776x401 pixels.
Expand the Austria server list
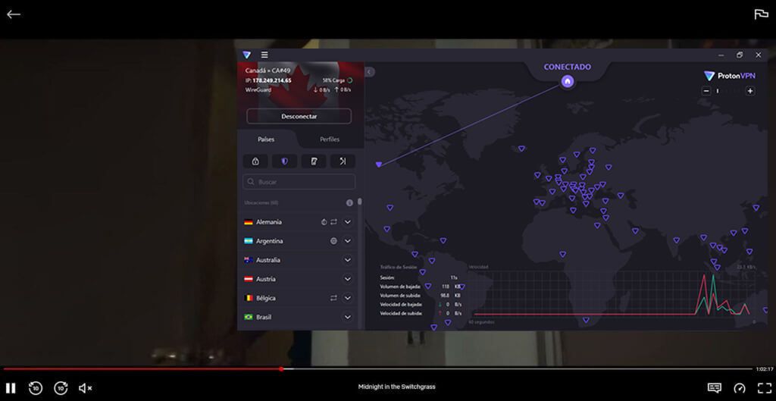[347, 279]
